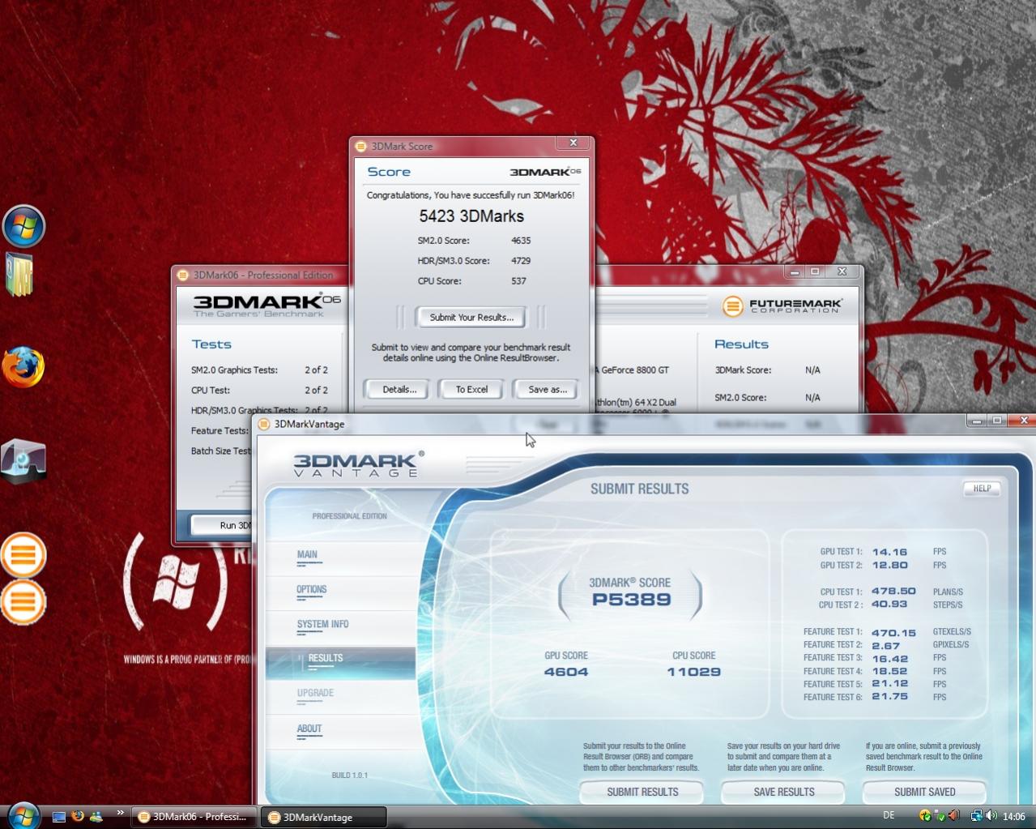This screenshot has height=829, width=1036.
Task: Open SYSTEM INFO in Vantage sidebar
Action: click(322, 625)
